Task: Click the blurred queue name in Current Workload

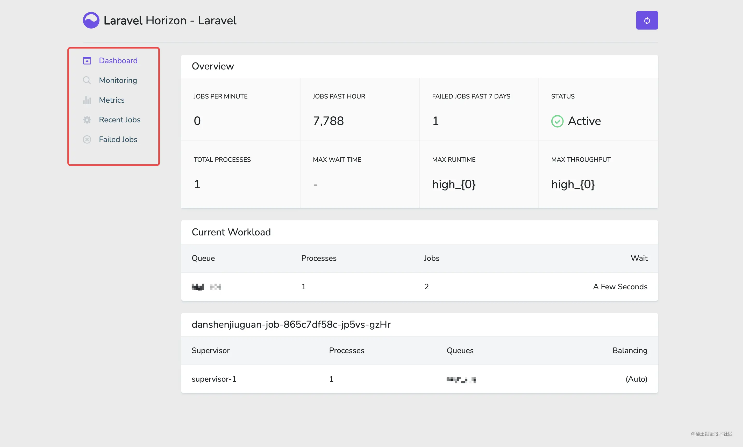Action: tap(206, 287)
